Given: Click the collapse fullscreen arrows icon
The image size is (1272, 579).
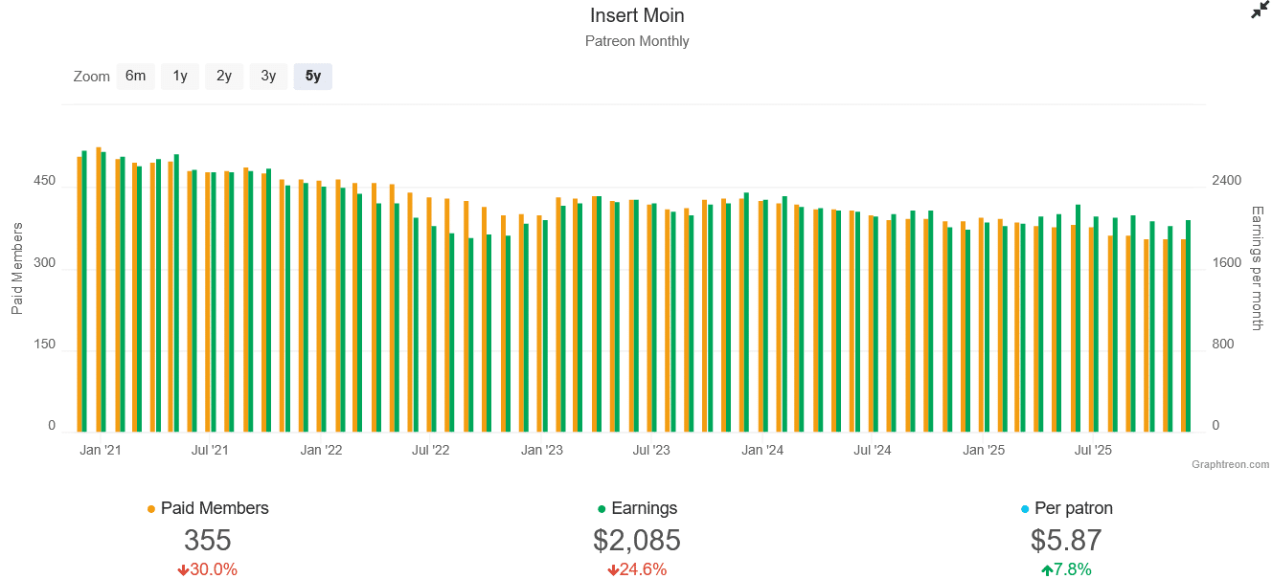Looking at the screenshot, I should [x=1260, y=11].
